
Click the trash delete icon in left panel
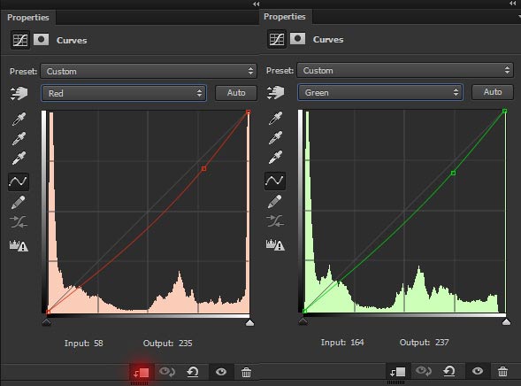[x=246, y=372]
